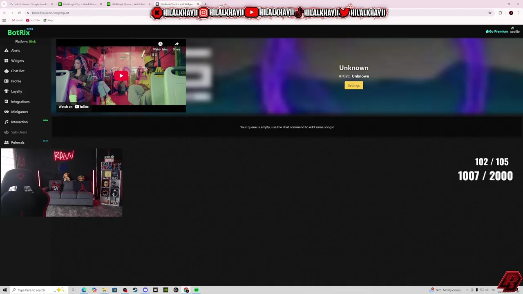Close the halo 2 steam tab
This screenshot has width=523, height=294.
52,4
